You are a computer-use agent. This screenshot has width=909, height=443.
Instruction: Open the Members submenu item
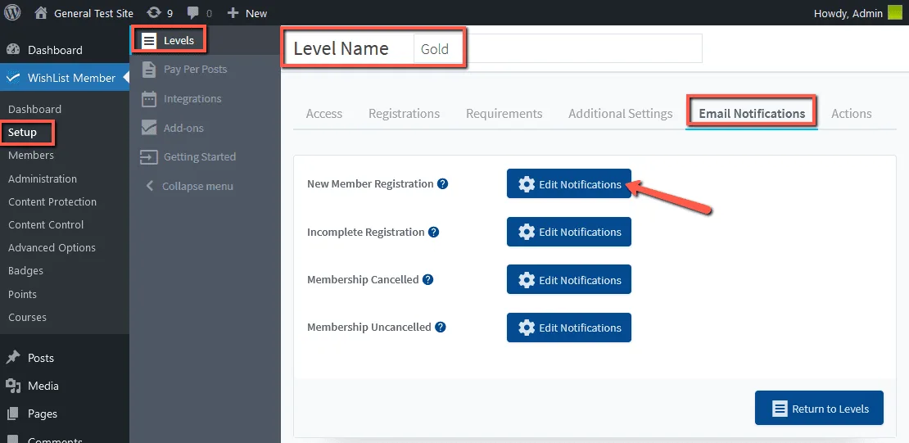point(31,156)
